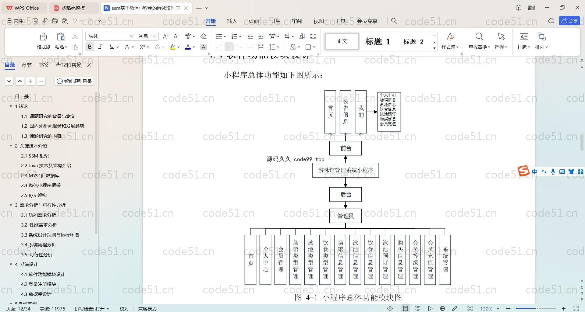The height and width of the screenshot is (312, 585).
Task: Align text left in ribbon
Action: (218, 47)
